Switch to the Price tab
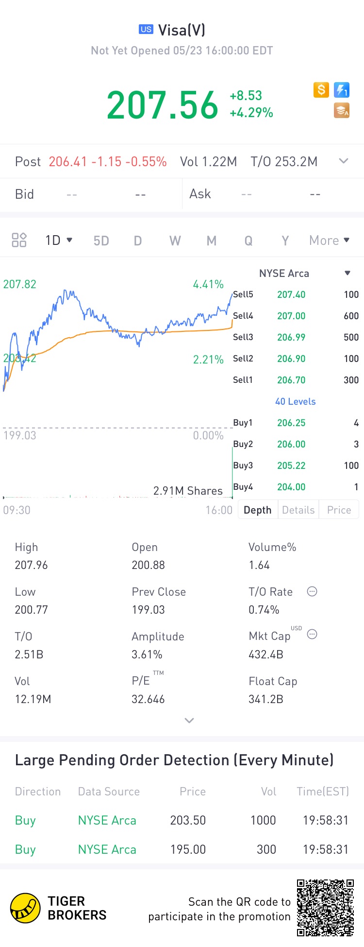The height and width of the screenshot is (947, 364). 339,510
